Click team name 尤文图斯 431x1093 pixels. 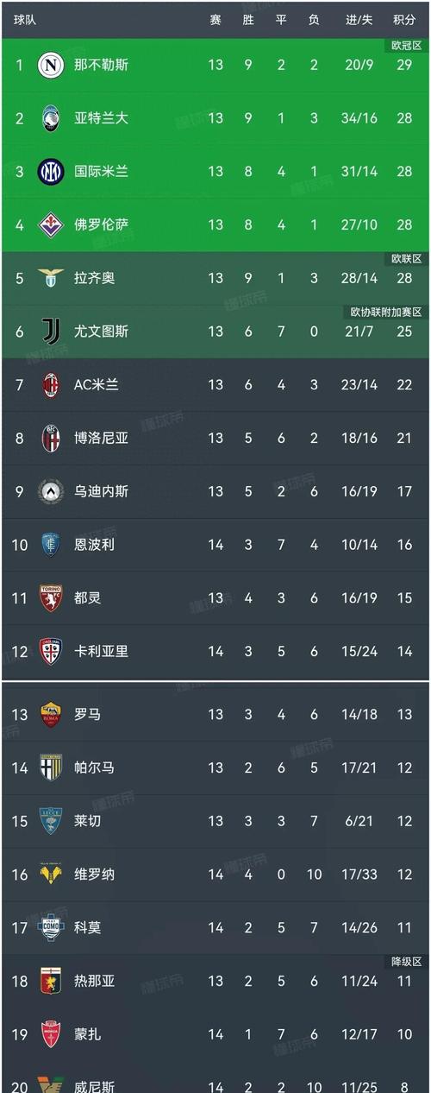102,332
